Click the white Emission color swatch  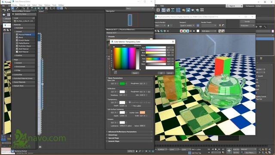pos(122,122)
